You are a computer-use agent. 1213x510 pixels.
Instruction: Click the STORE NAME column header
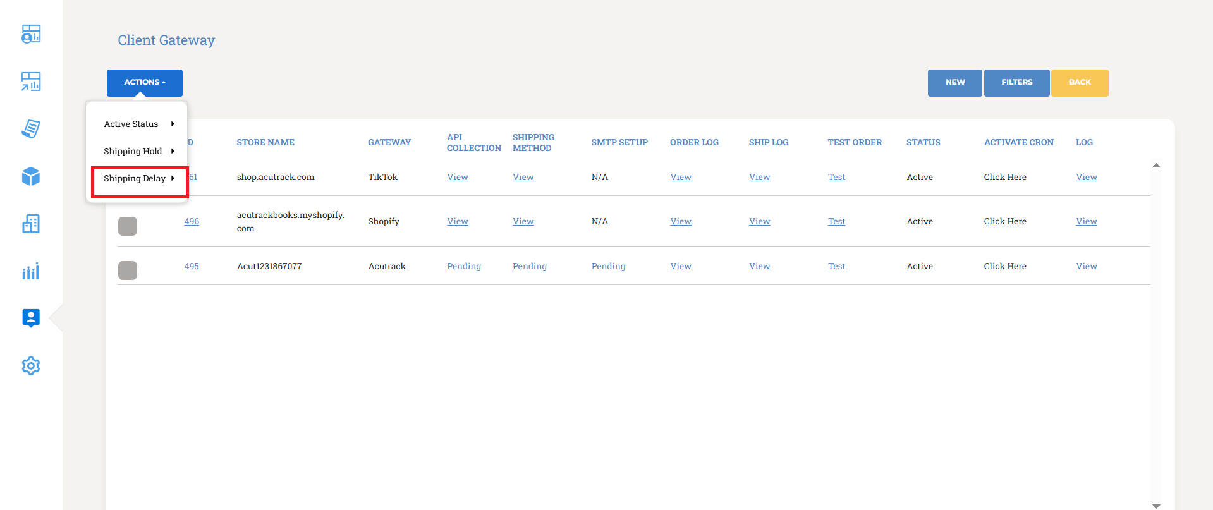pos(265,143)
